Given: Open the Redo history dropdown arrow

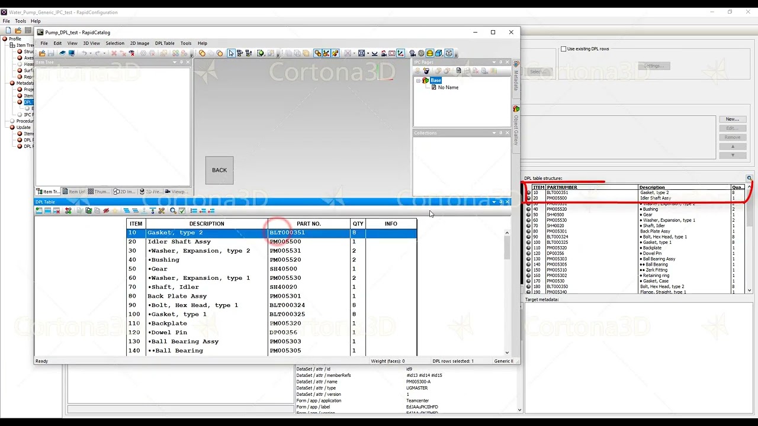Looking at the screenshot, I should point(104,53).
